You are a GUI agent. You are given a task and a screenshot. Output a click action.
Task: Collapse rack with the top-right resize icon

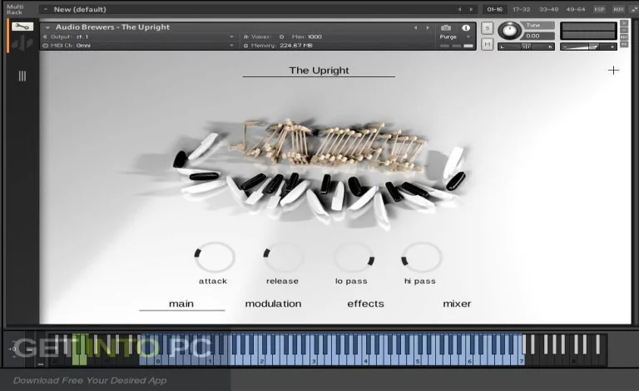(x=634, y=9)
